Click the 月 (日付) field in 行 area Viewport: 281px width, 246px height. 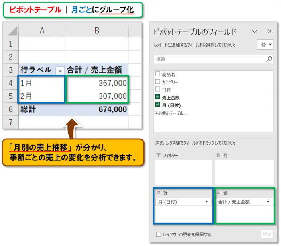(x=183, y=202)
